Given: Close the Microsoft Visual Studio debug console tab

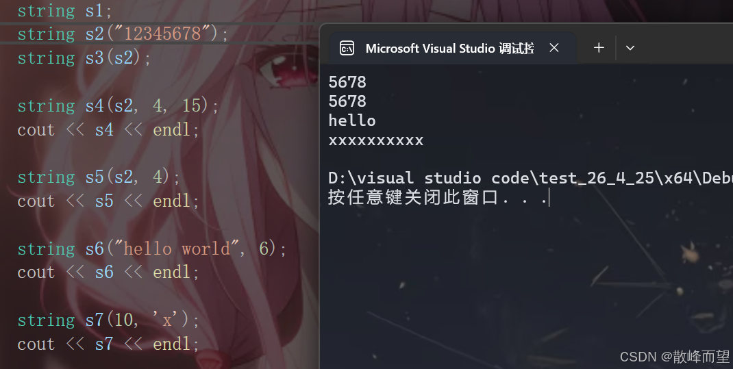Looking at the screenshot, I should coord(554,48).
